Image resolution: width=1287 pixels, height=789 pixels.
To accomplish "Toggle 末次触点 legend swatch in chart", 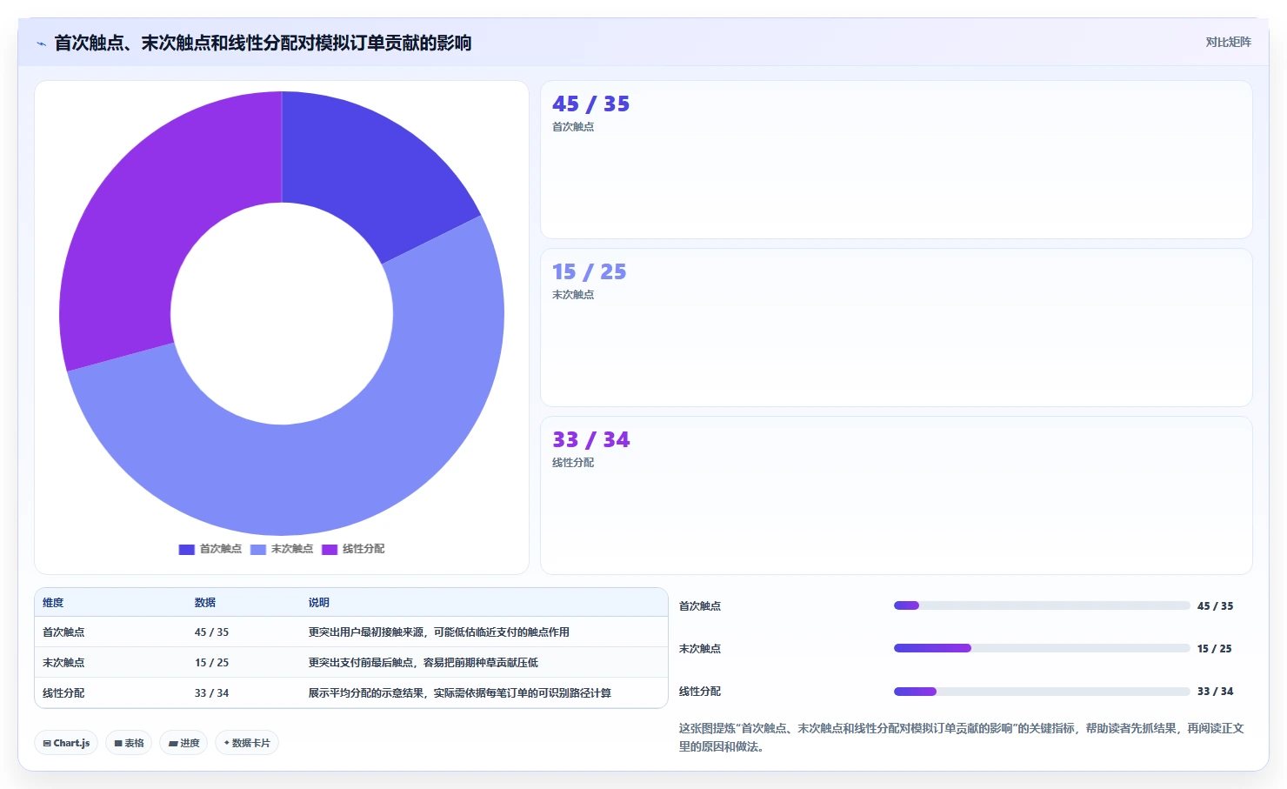I will coord(257,549).
